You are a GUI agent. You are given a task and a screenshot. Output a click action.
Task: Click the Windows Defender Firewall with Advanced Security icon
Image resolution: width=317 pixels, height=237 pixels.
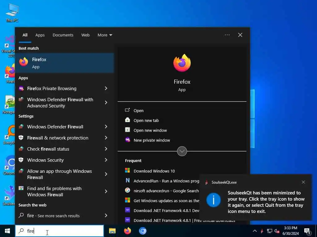pyautogui.click(x=21, y=99)
